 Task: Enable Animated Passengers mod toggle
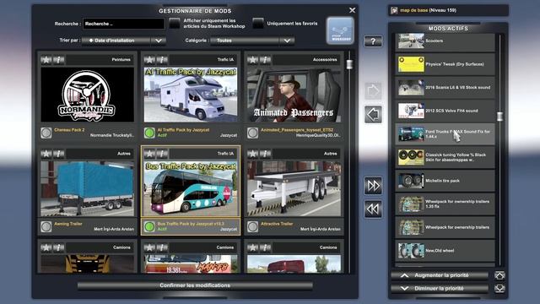tap(252, 133)
